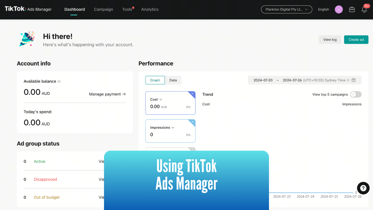373x210 pixels.
Task: Switch to the Campaign section
Action: coord(103,9)
